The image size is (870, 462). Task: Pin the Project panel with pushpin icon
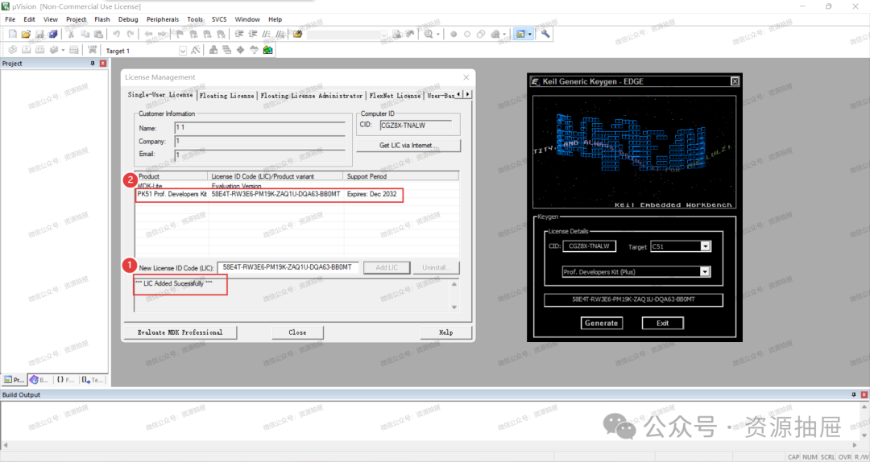(x=93, y=64)
